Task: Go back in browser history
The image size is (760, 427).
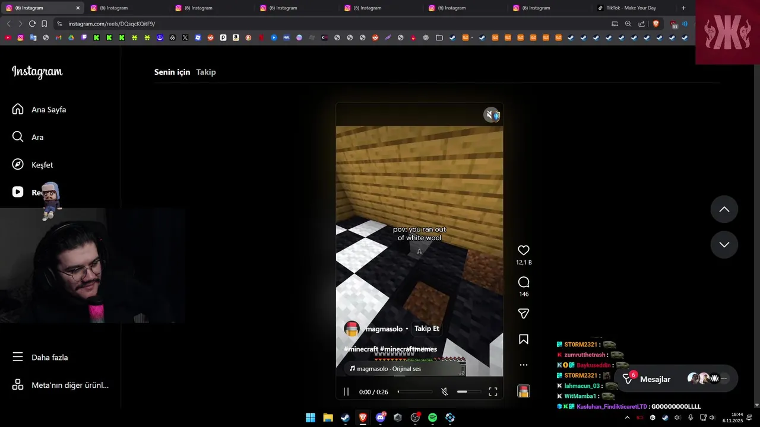Action: pos(8,24)
